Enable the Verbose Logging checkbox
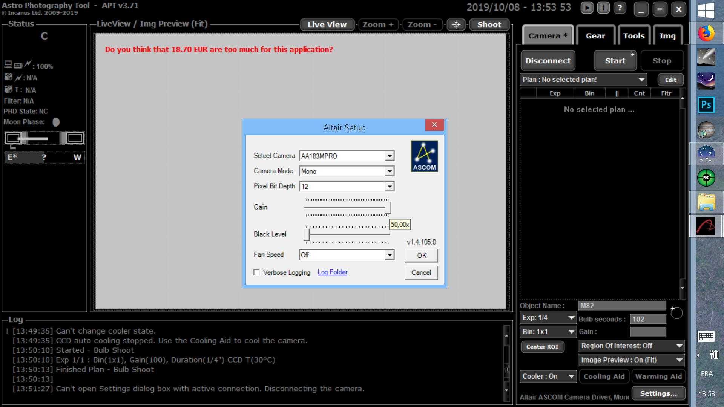This screenshot has width=724, height=407. 257,272
